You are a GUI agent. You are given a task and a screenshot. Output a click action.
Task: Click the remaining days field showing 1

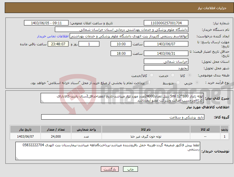tap(89, 44)
